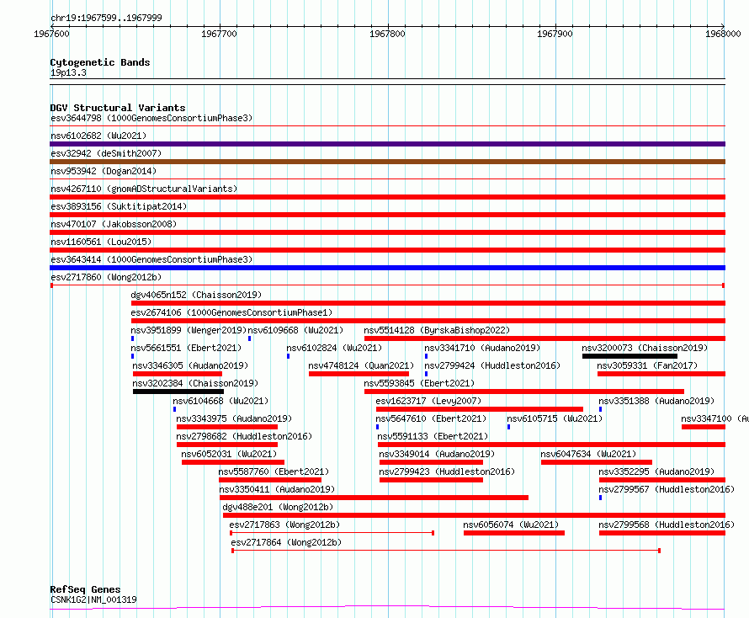Click nsv6052031 (Wu2021) label
This screenshot has width=749, height=618.
tap(229, 454)
